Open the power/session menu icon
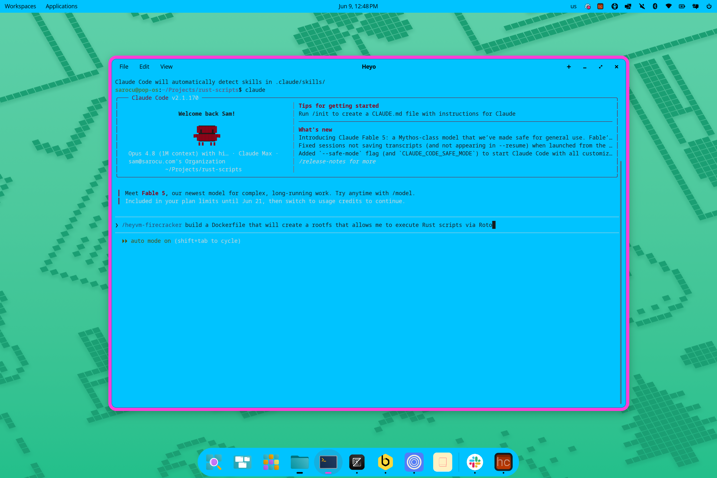This screenshot has height=478, width=717. coord(709,6)
